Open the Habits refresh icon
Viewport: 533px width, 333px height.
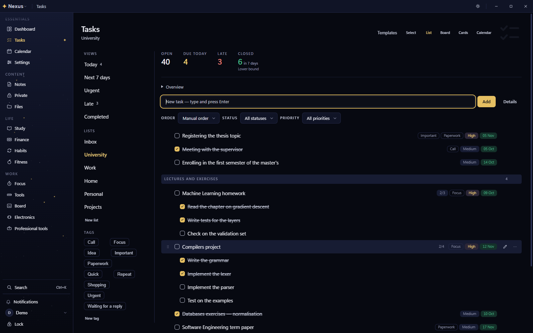tap(9, 151)
